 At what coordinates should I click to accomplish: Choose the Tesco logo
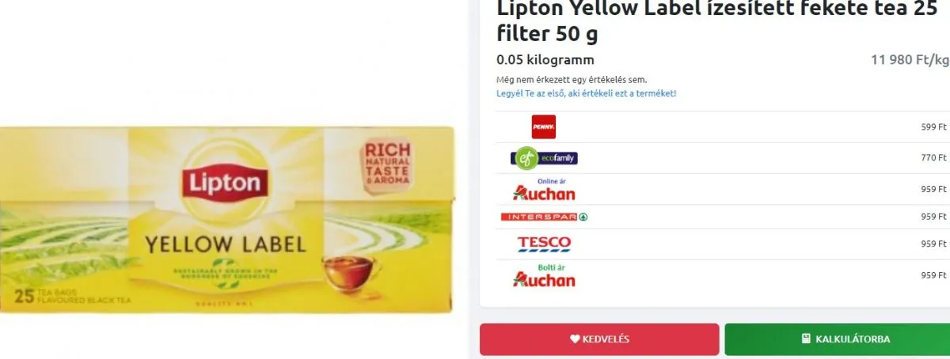544,244
